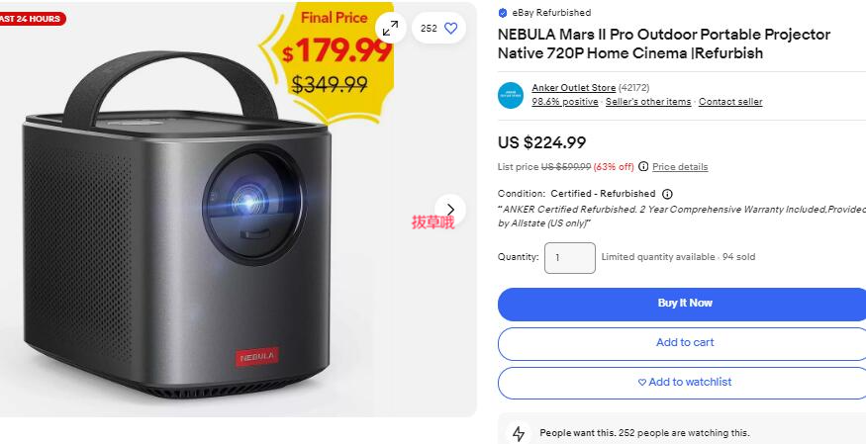
Task: Click the lightning bolt watching icon
Action: [x=519, y=433]
